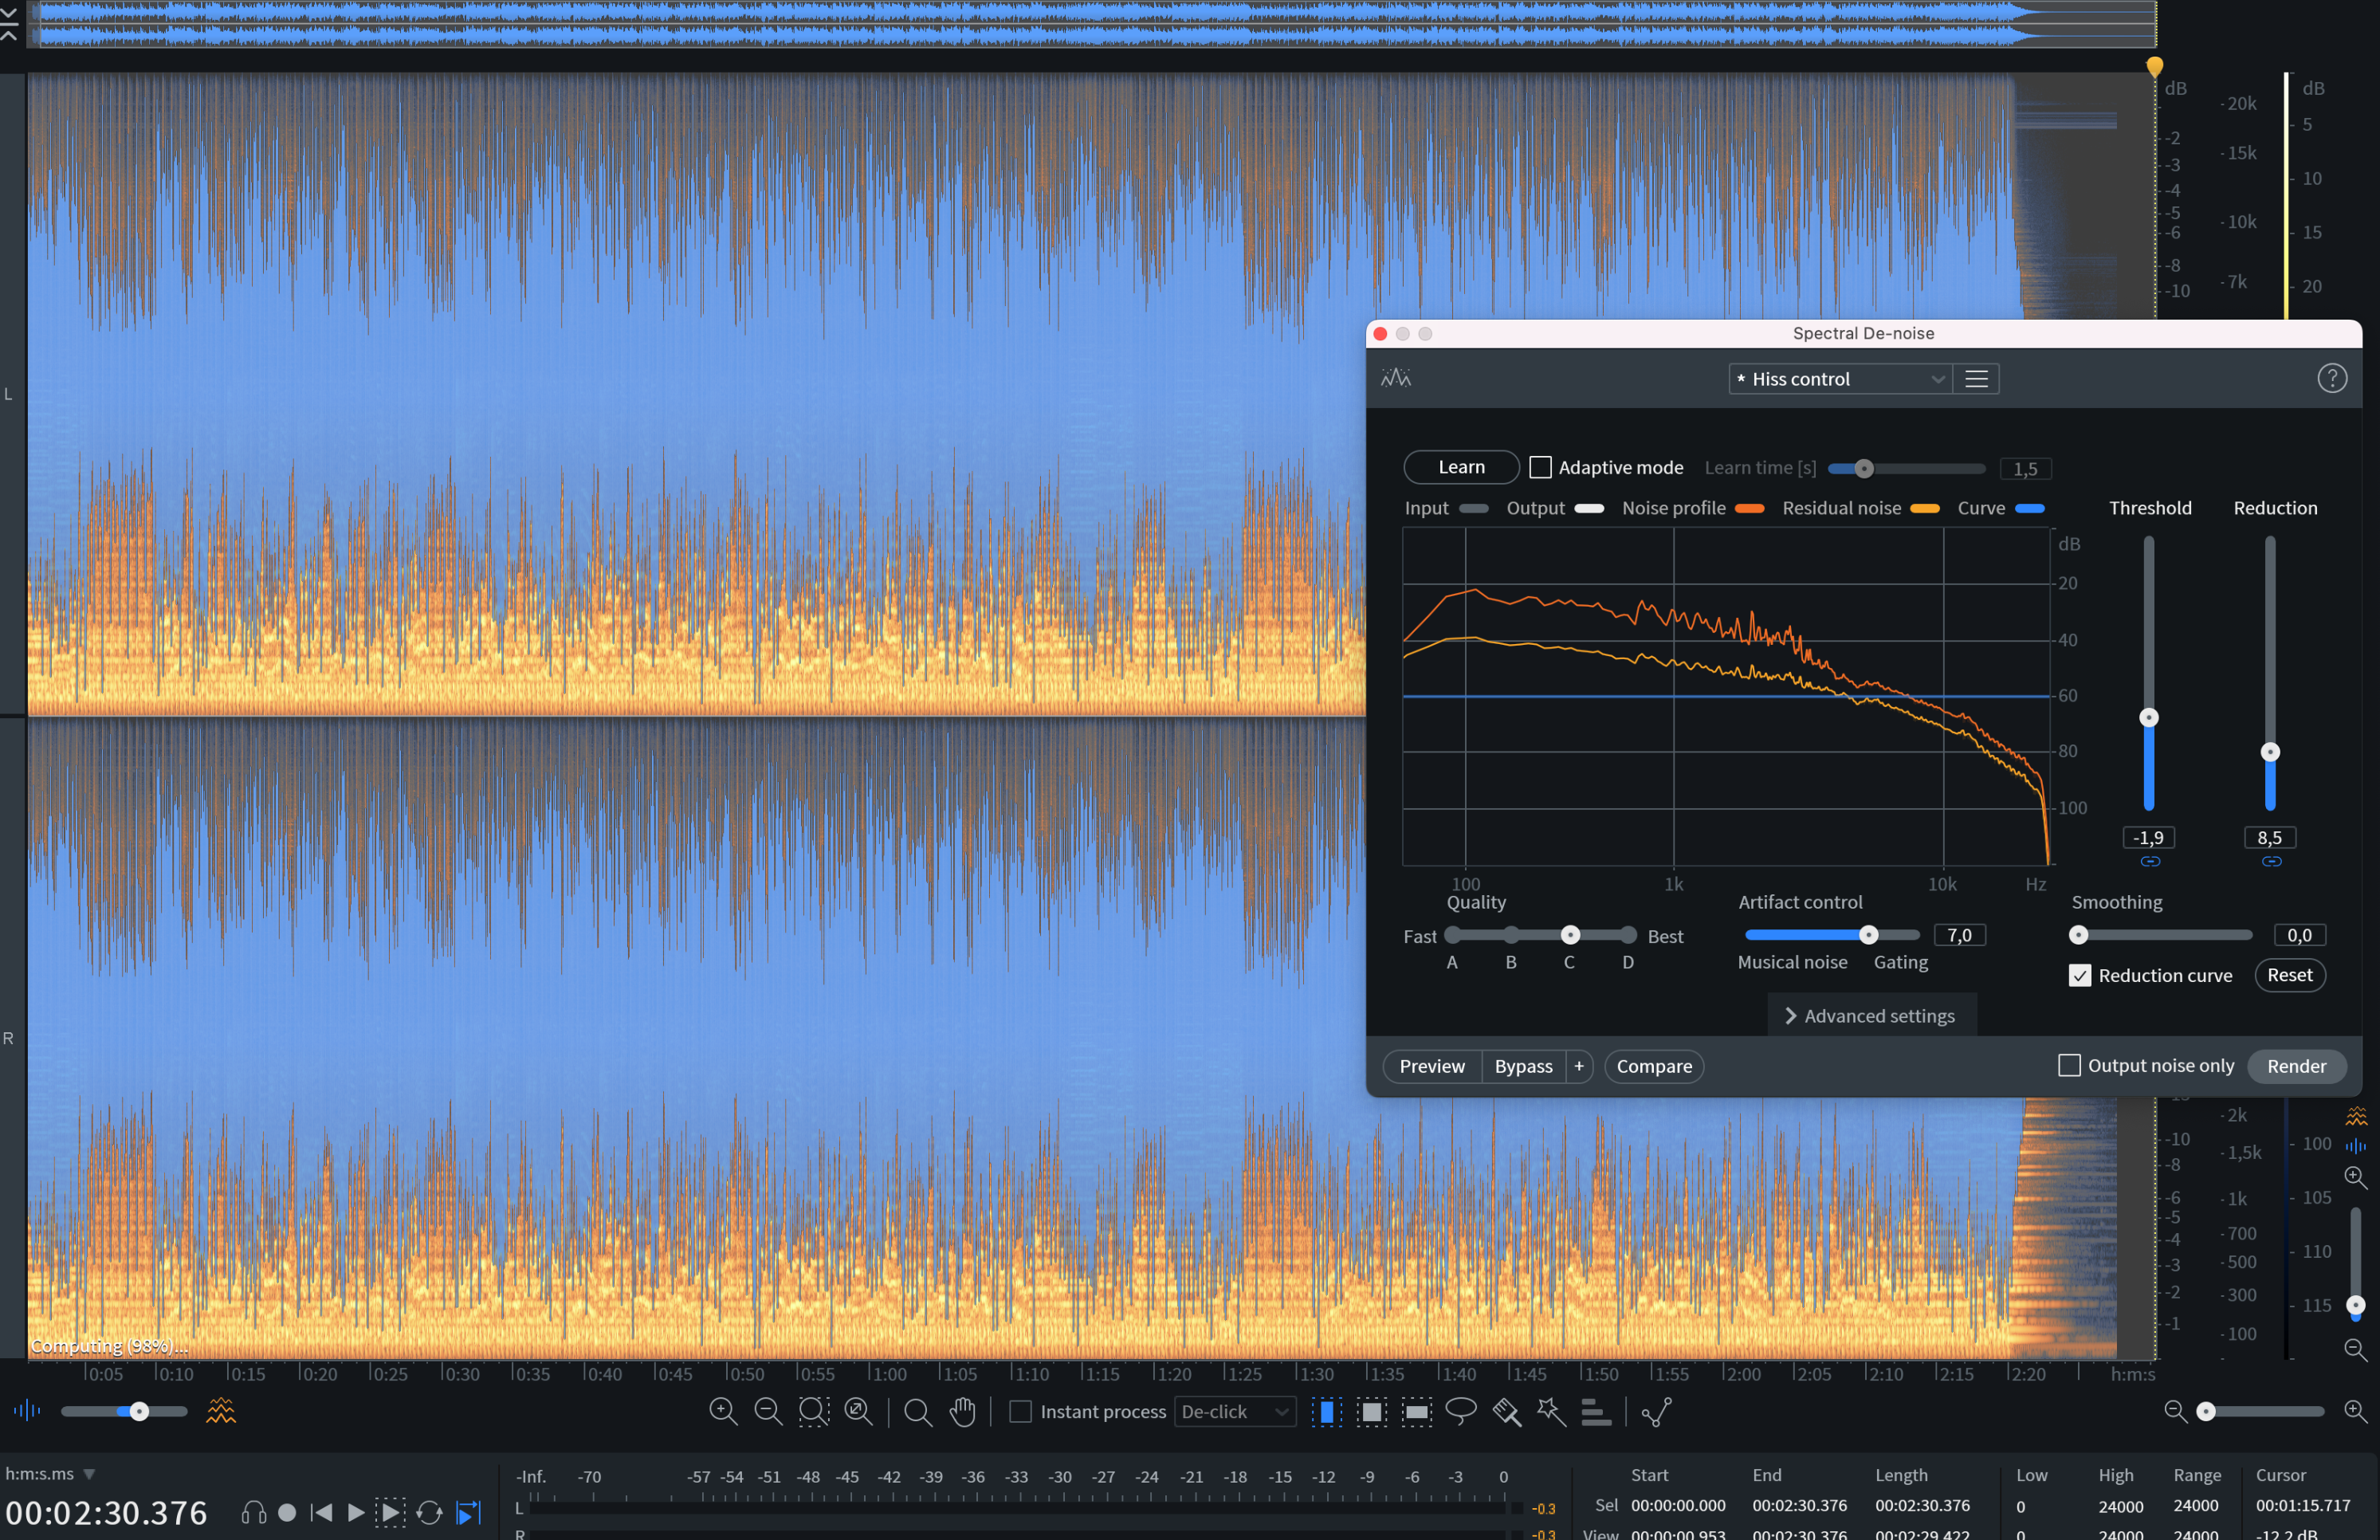Select the Harmonics selection tool
The height and width of the screenshot is (1540, 2380).
coord(1596,1412)
